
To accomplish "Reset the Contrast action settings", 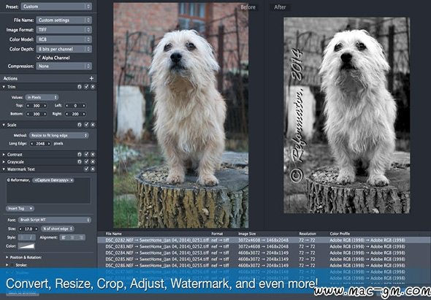I will pos(80,155).
